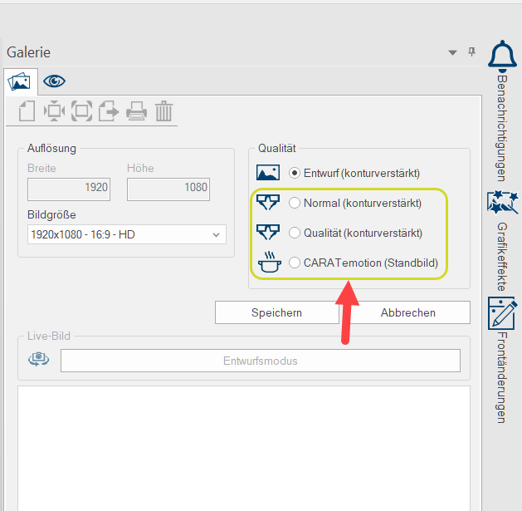522x511 pixels.
Task: Choose Qualität (konturverstärkt) radio option
Action: click(295, 233)
